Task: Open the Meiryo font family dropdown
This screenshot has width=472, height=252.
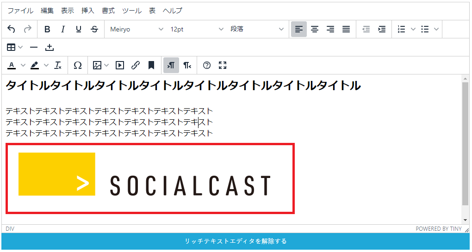Action: coord(136,29)
